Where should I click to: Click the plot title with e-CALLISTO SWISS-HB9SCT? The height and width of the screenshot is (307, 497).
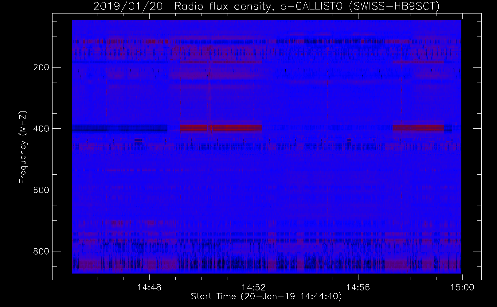click(266, 6)
